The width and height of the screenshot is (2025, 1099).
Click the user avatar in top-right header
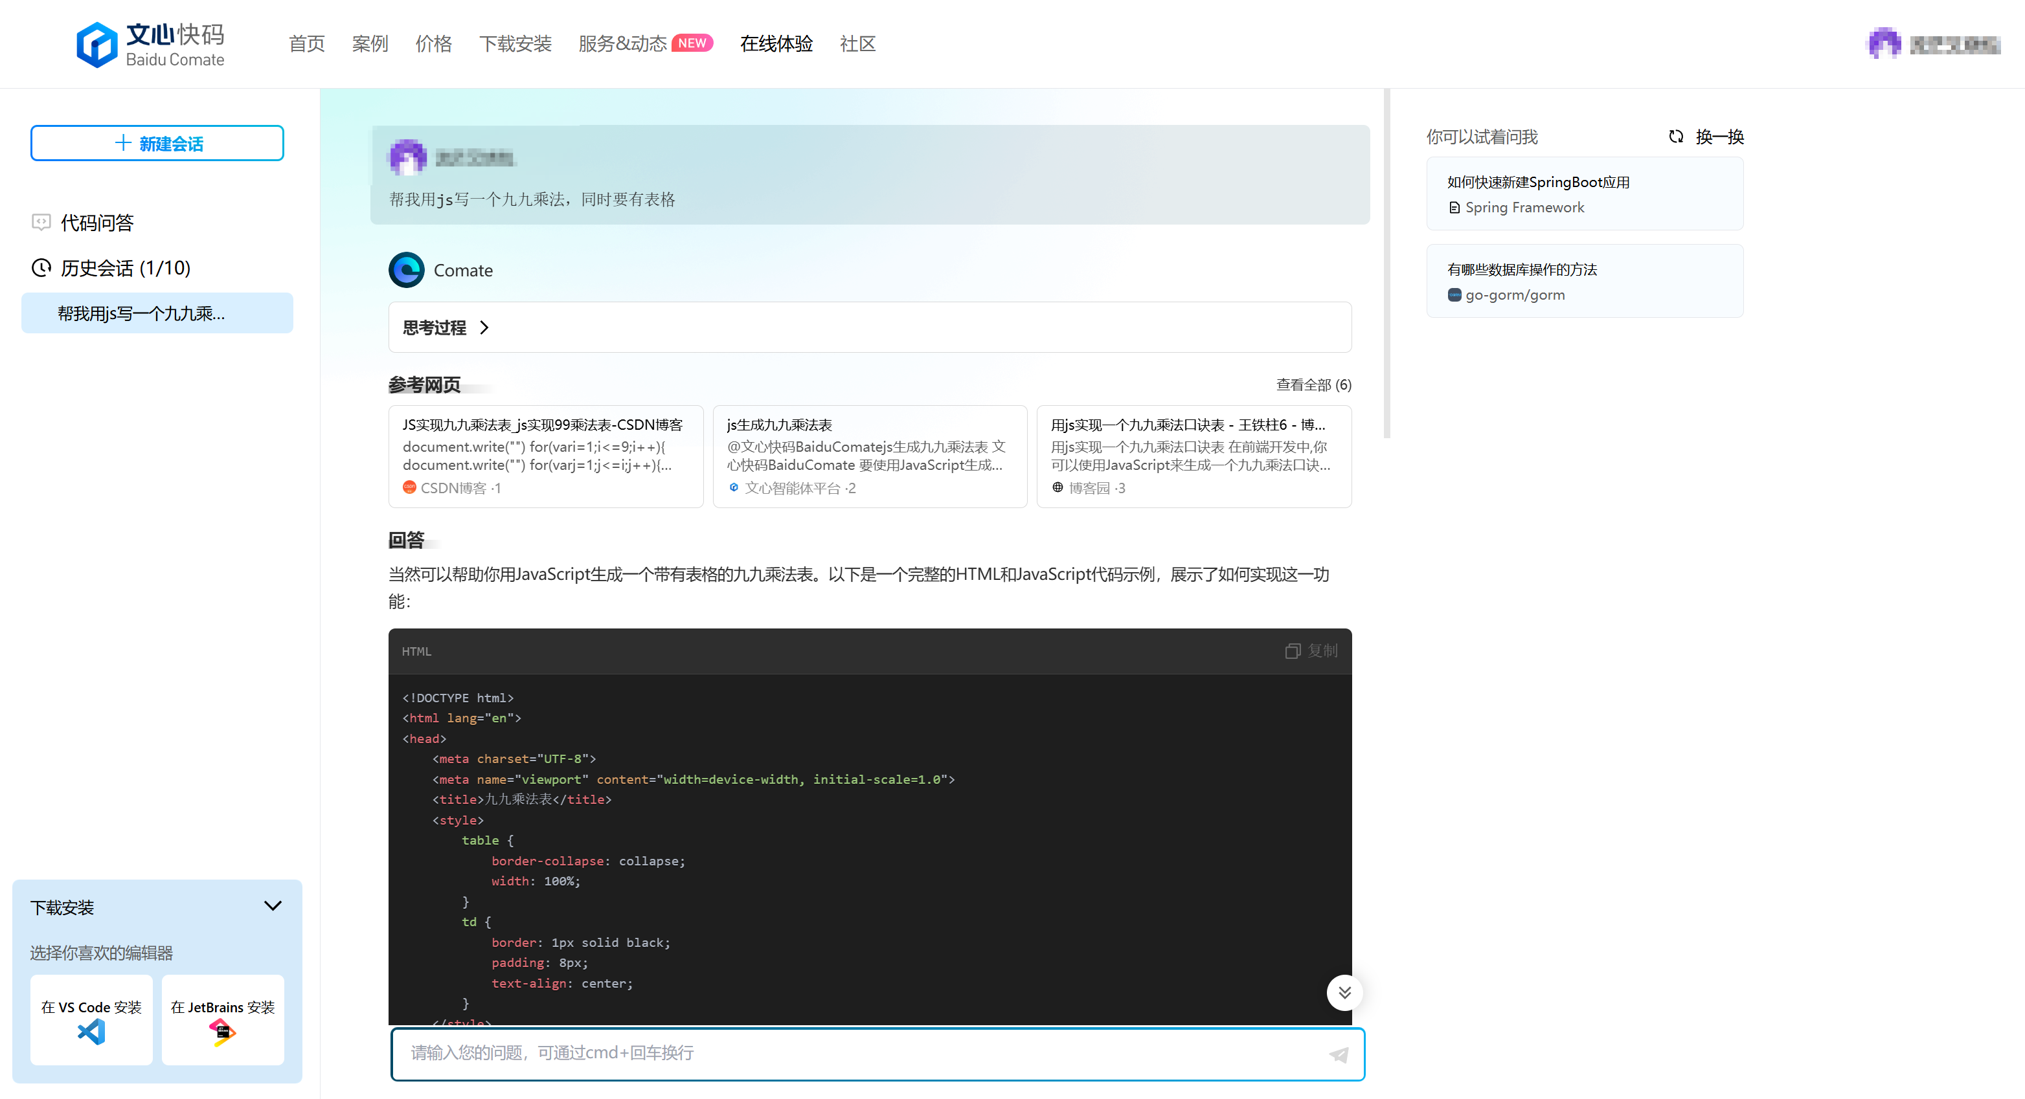coord(1884,43)
